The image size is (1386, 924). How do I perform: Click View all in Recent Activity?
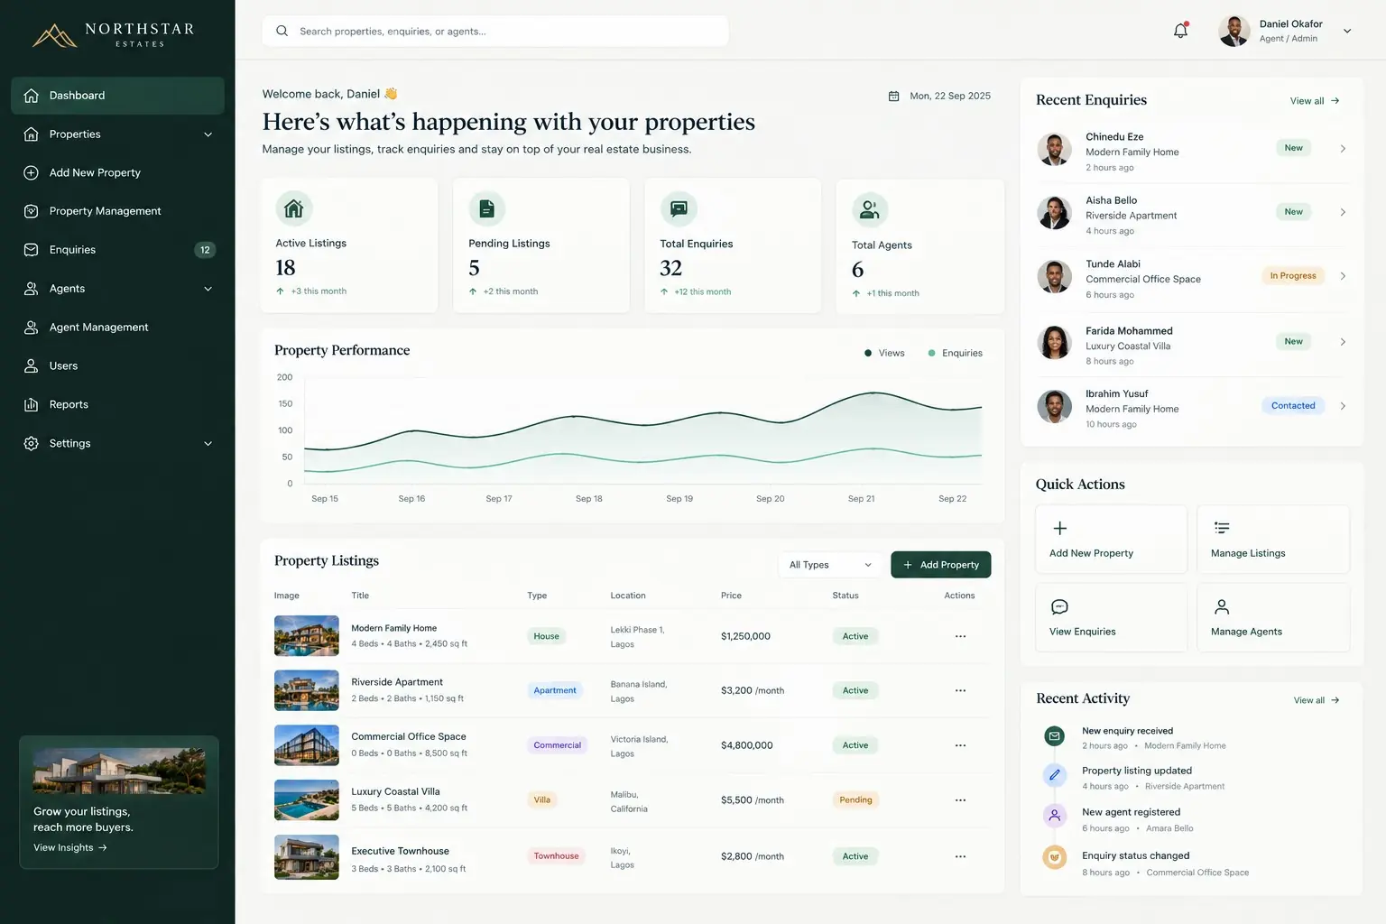click(1317, 700)
